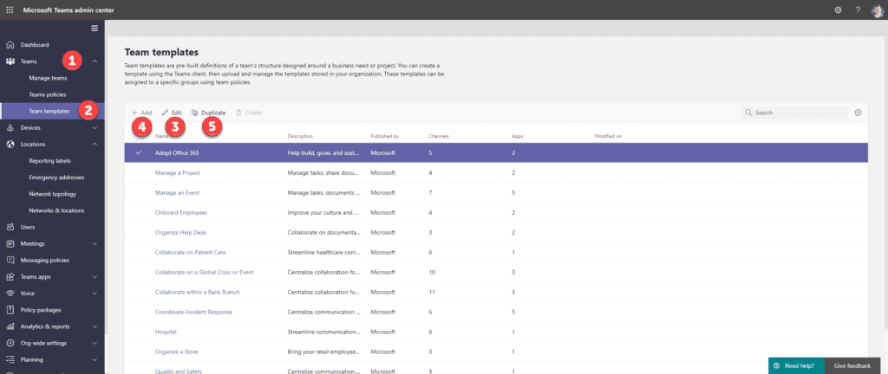Viewport: 888px width, 374px height.
Task: Click the Messaging policies icon
Action: tap(10, 261)
